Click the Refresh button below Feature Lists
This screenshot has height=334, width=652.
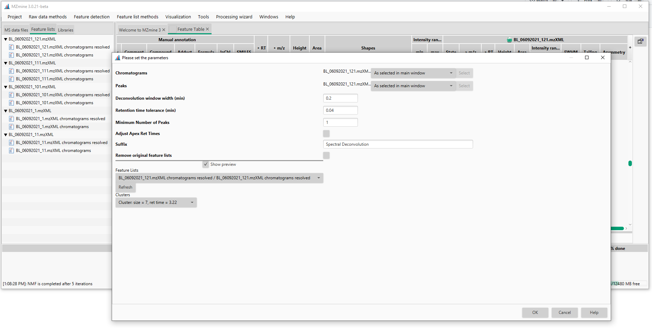pyautogui.click(x=125, y=187)
